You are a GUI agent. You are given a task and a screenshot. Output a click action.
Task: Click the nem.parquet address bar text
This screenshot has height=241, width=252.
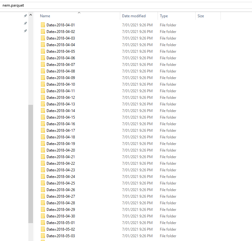click(13, 5)
